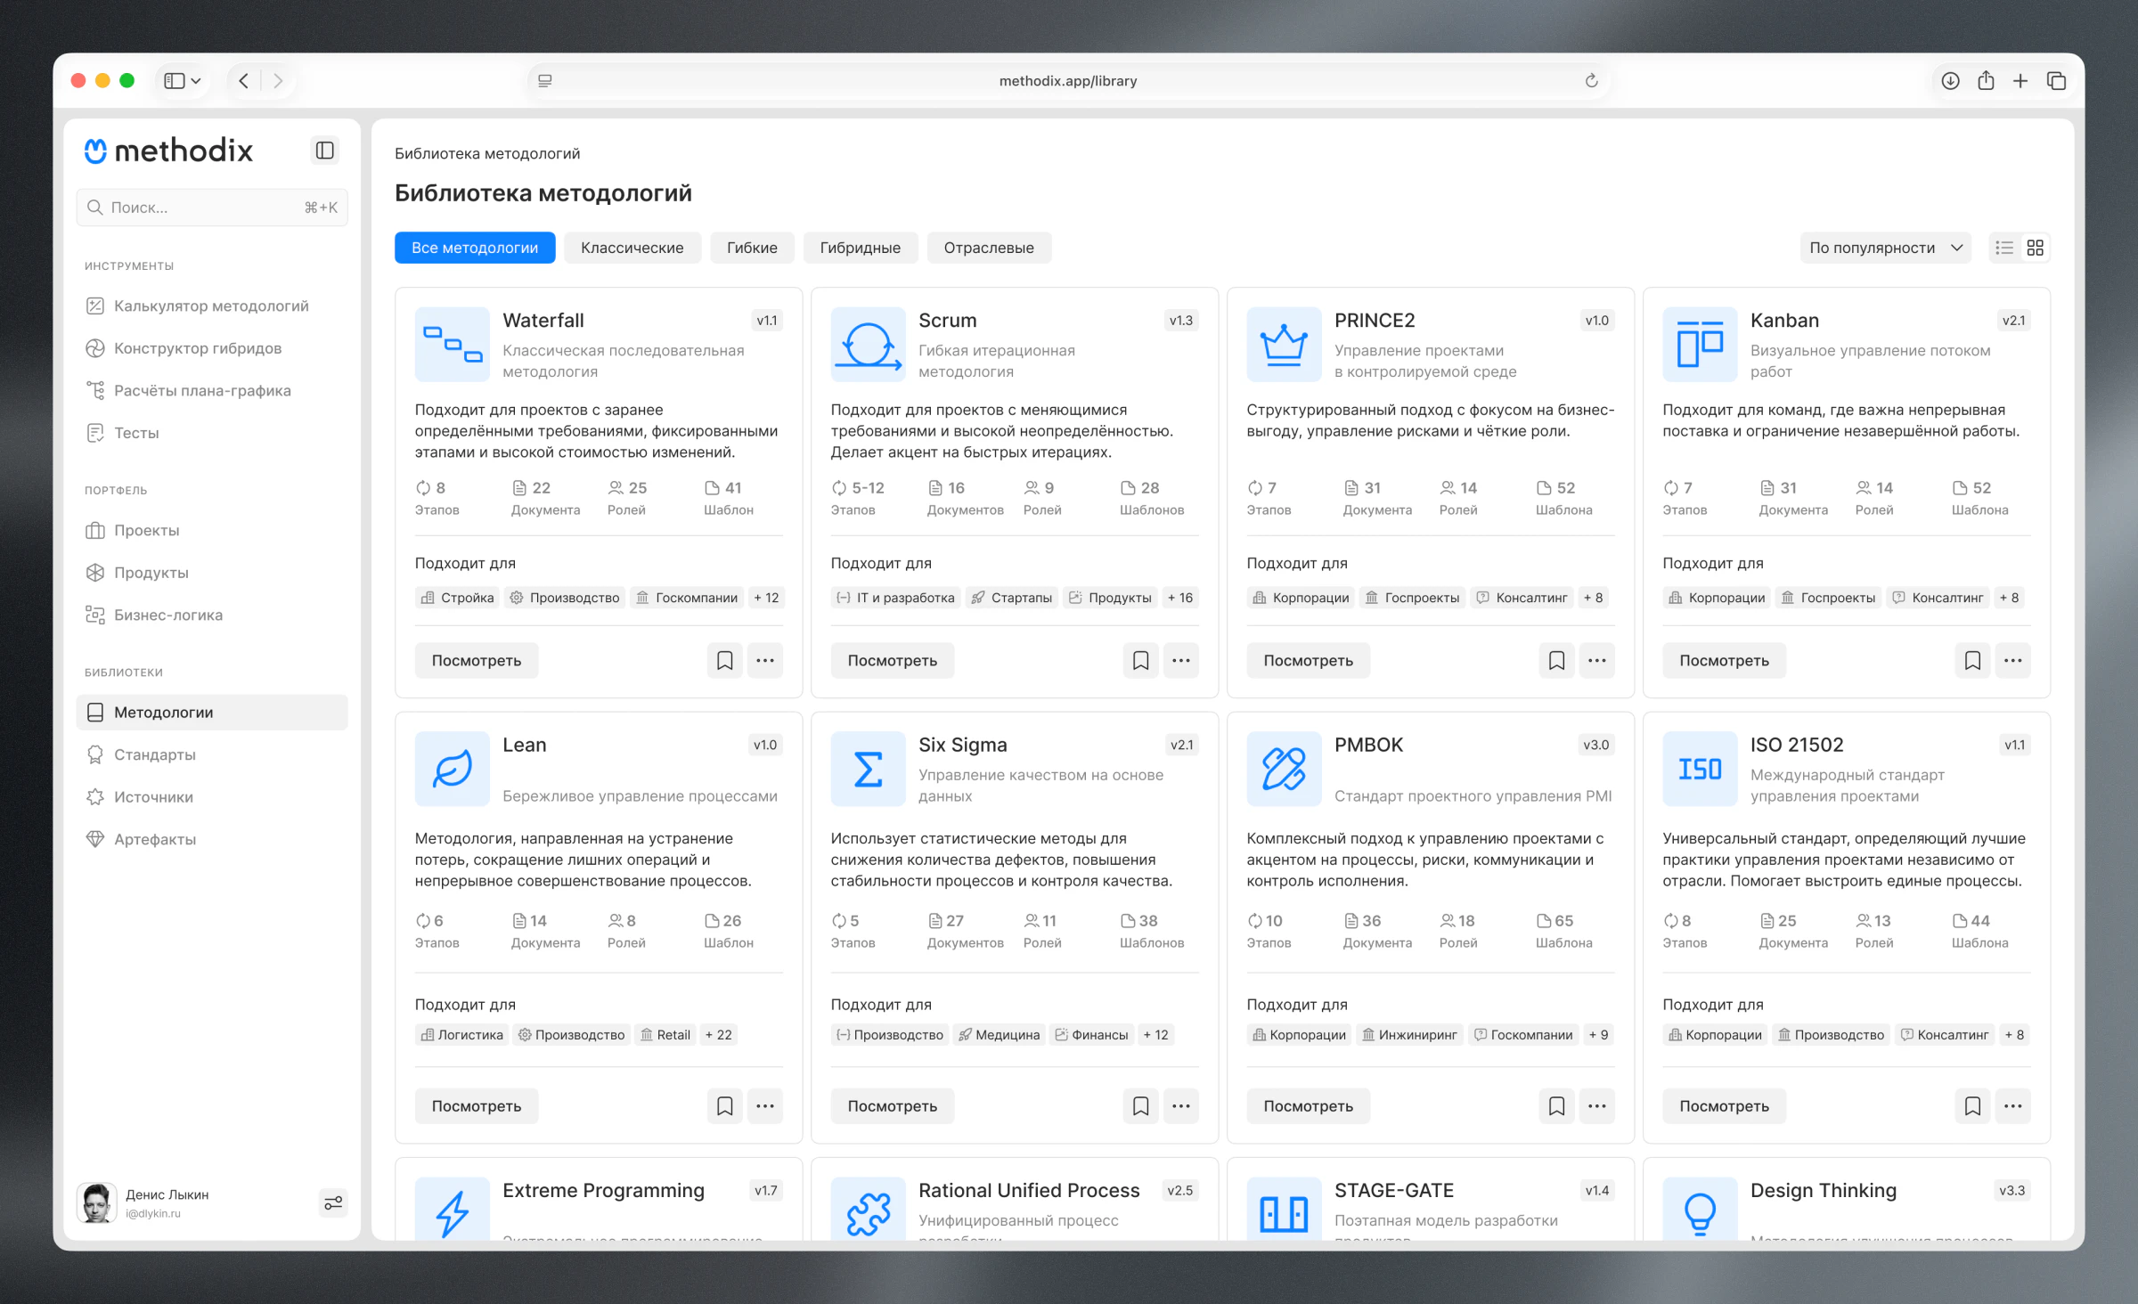2138x1304 pixels.
Task: Select the Классические filter tab
Action: [x=632, y=248]
